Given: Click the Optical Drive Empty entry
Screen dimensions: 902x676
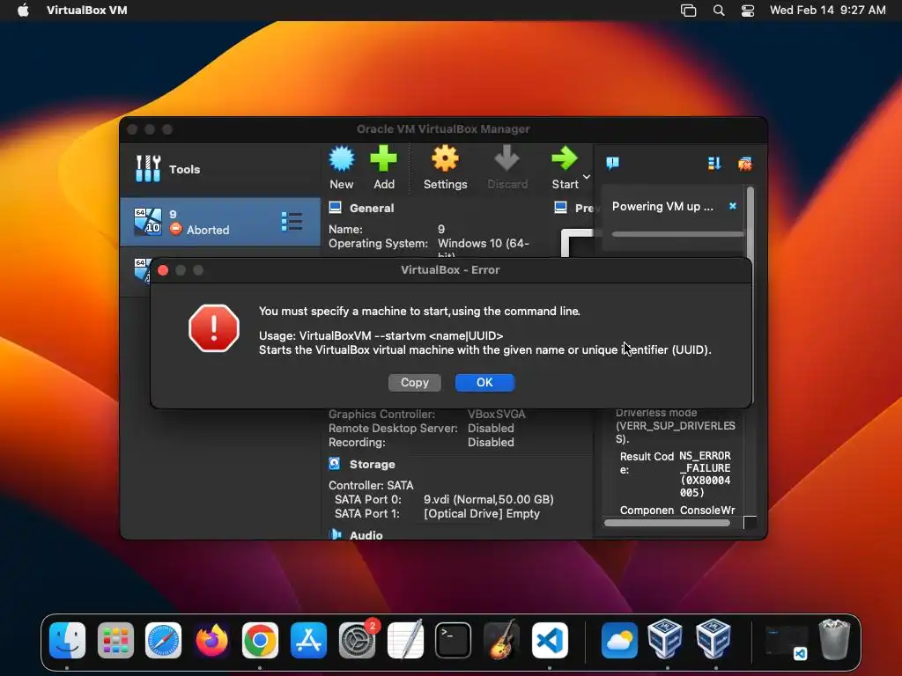Looking at the screenshot, I should click(x=482, y=514).
